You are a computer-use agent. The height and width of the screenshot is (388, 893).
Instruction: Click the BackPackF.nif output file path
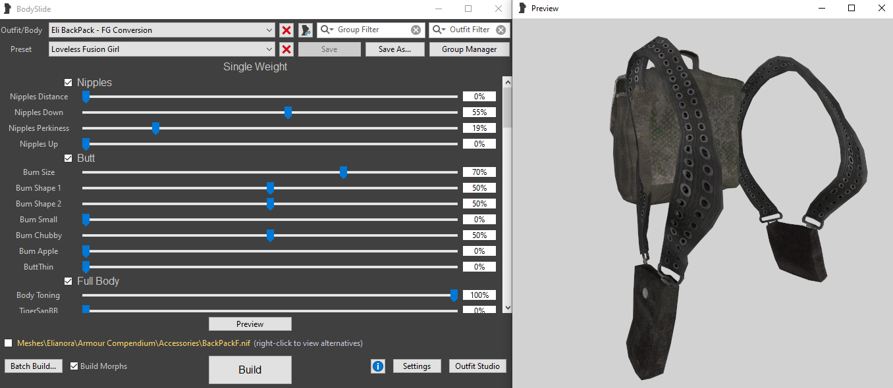tap(133, 343)
